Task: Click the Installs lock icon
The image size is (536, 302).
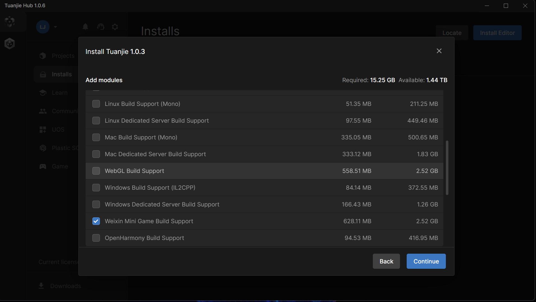Action: point(43,74)
